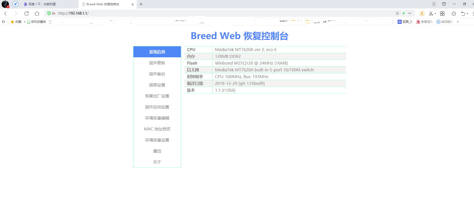Click the green security shield icon
Viewport: 474px width, 209px height.
tap(49, 13)
